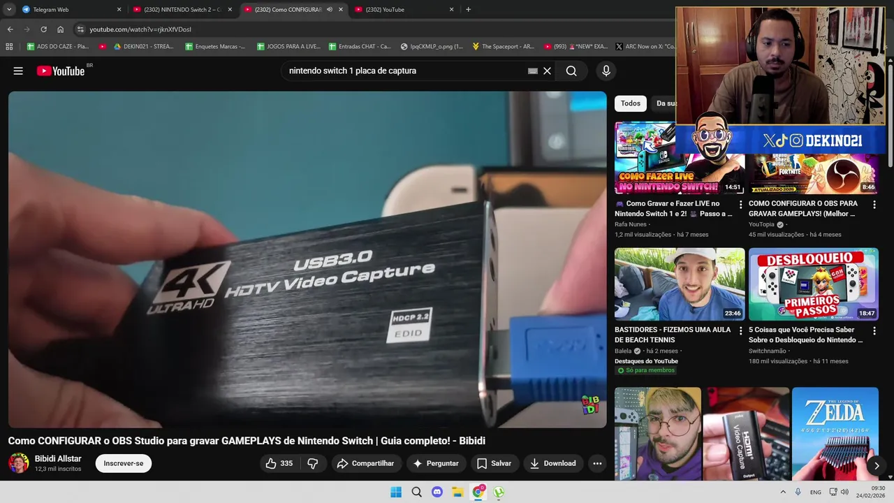The width and height of the screenshot is (894, 503).
Task: Click the search input field
Action: point(405,71)
